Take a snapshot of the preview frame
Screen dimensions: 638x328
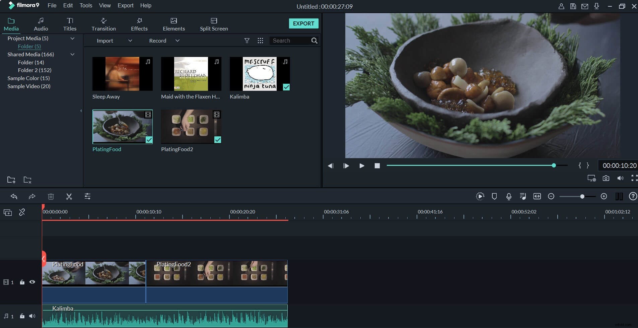click(606, 178)
